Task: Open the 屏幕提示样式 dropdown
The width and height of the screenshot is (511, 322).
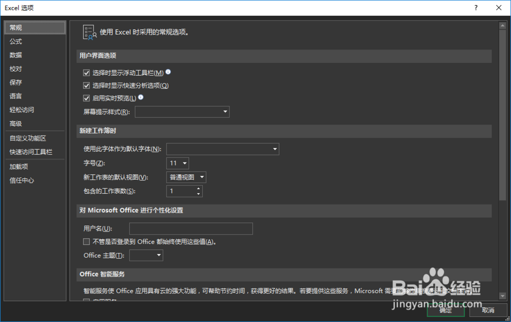Action: point(182,112)
